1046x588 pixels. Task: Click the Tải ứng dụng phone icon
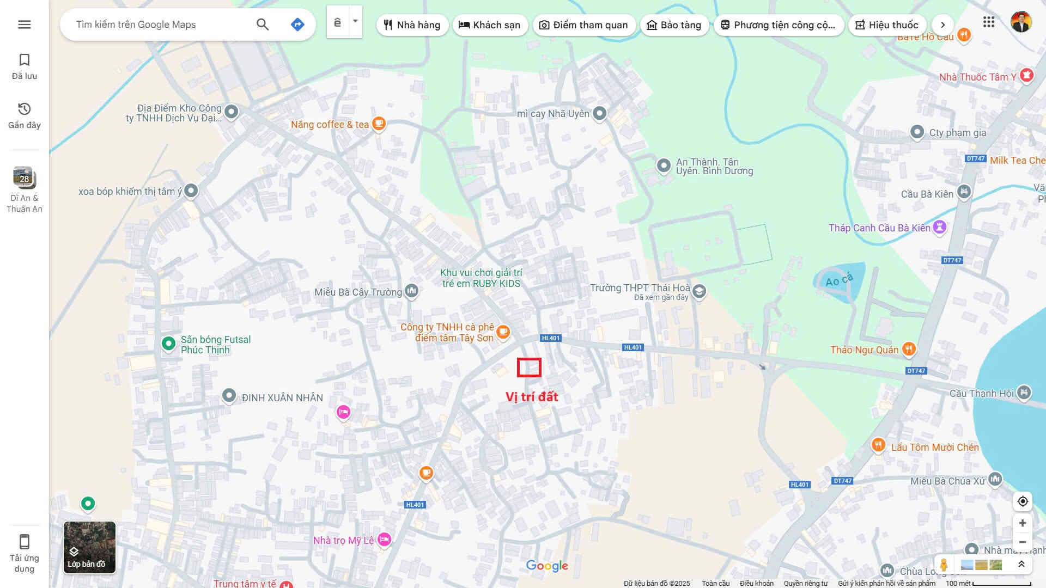[25, 542]
